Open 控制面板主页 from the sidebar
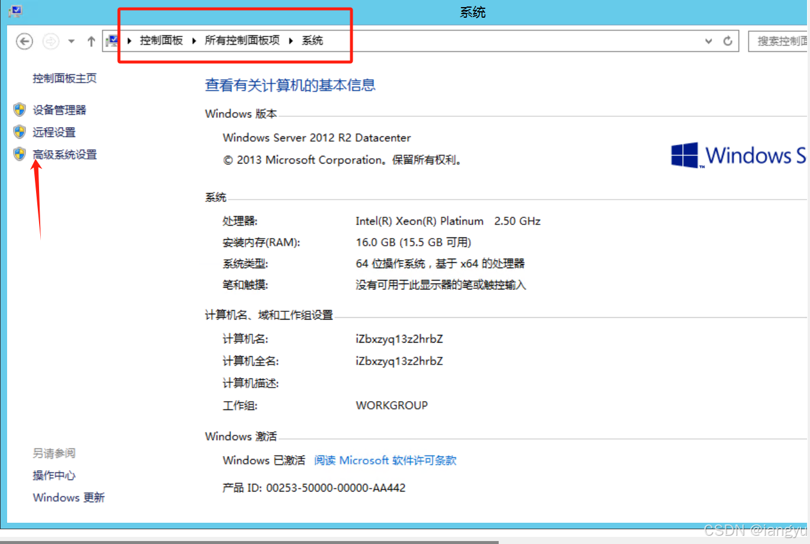Viewport: 810px width, 544px height. (x=64, y=77)
